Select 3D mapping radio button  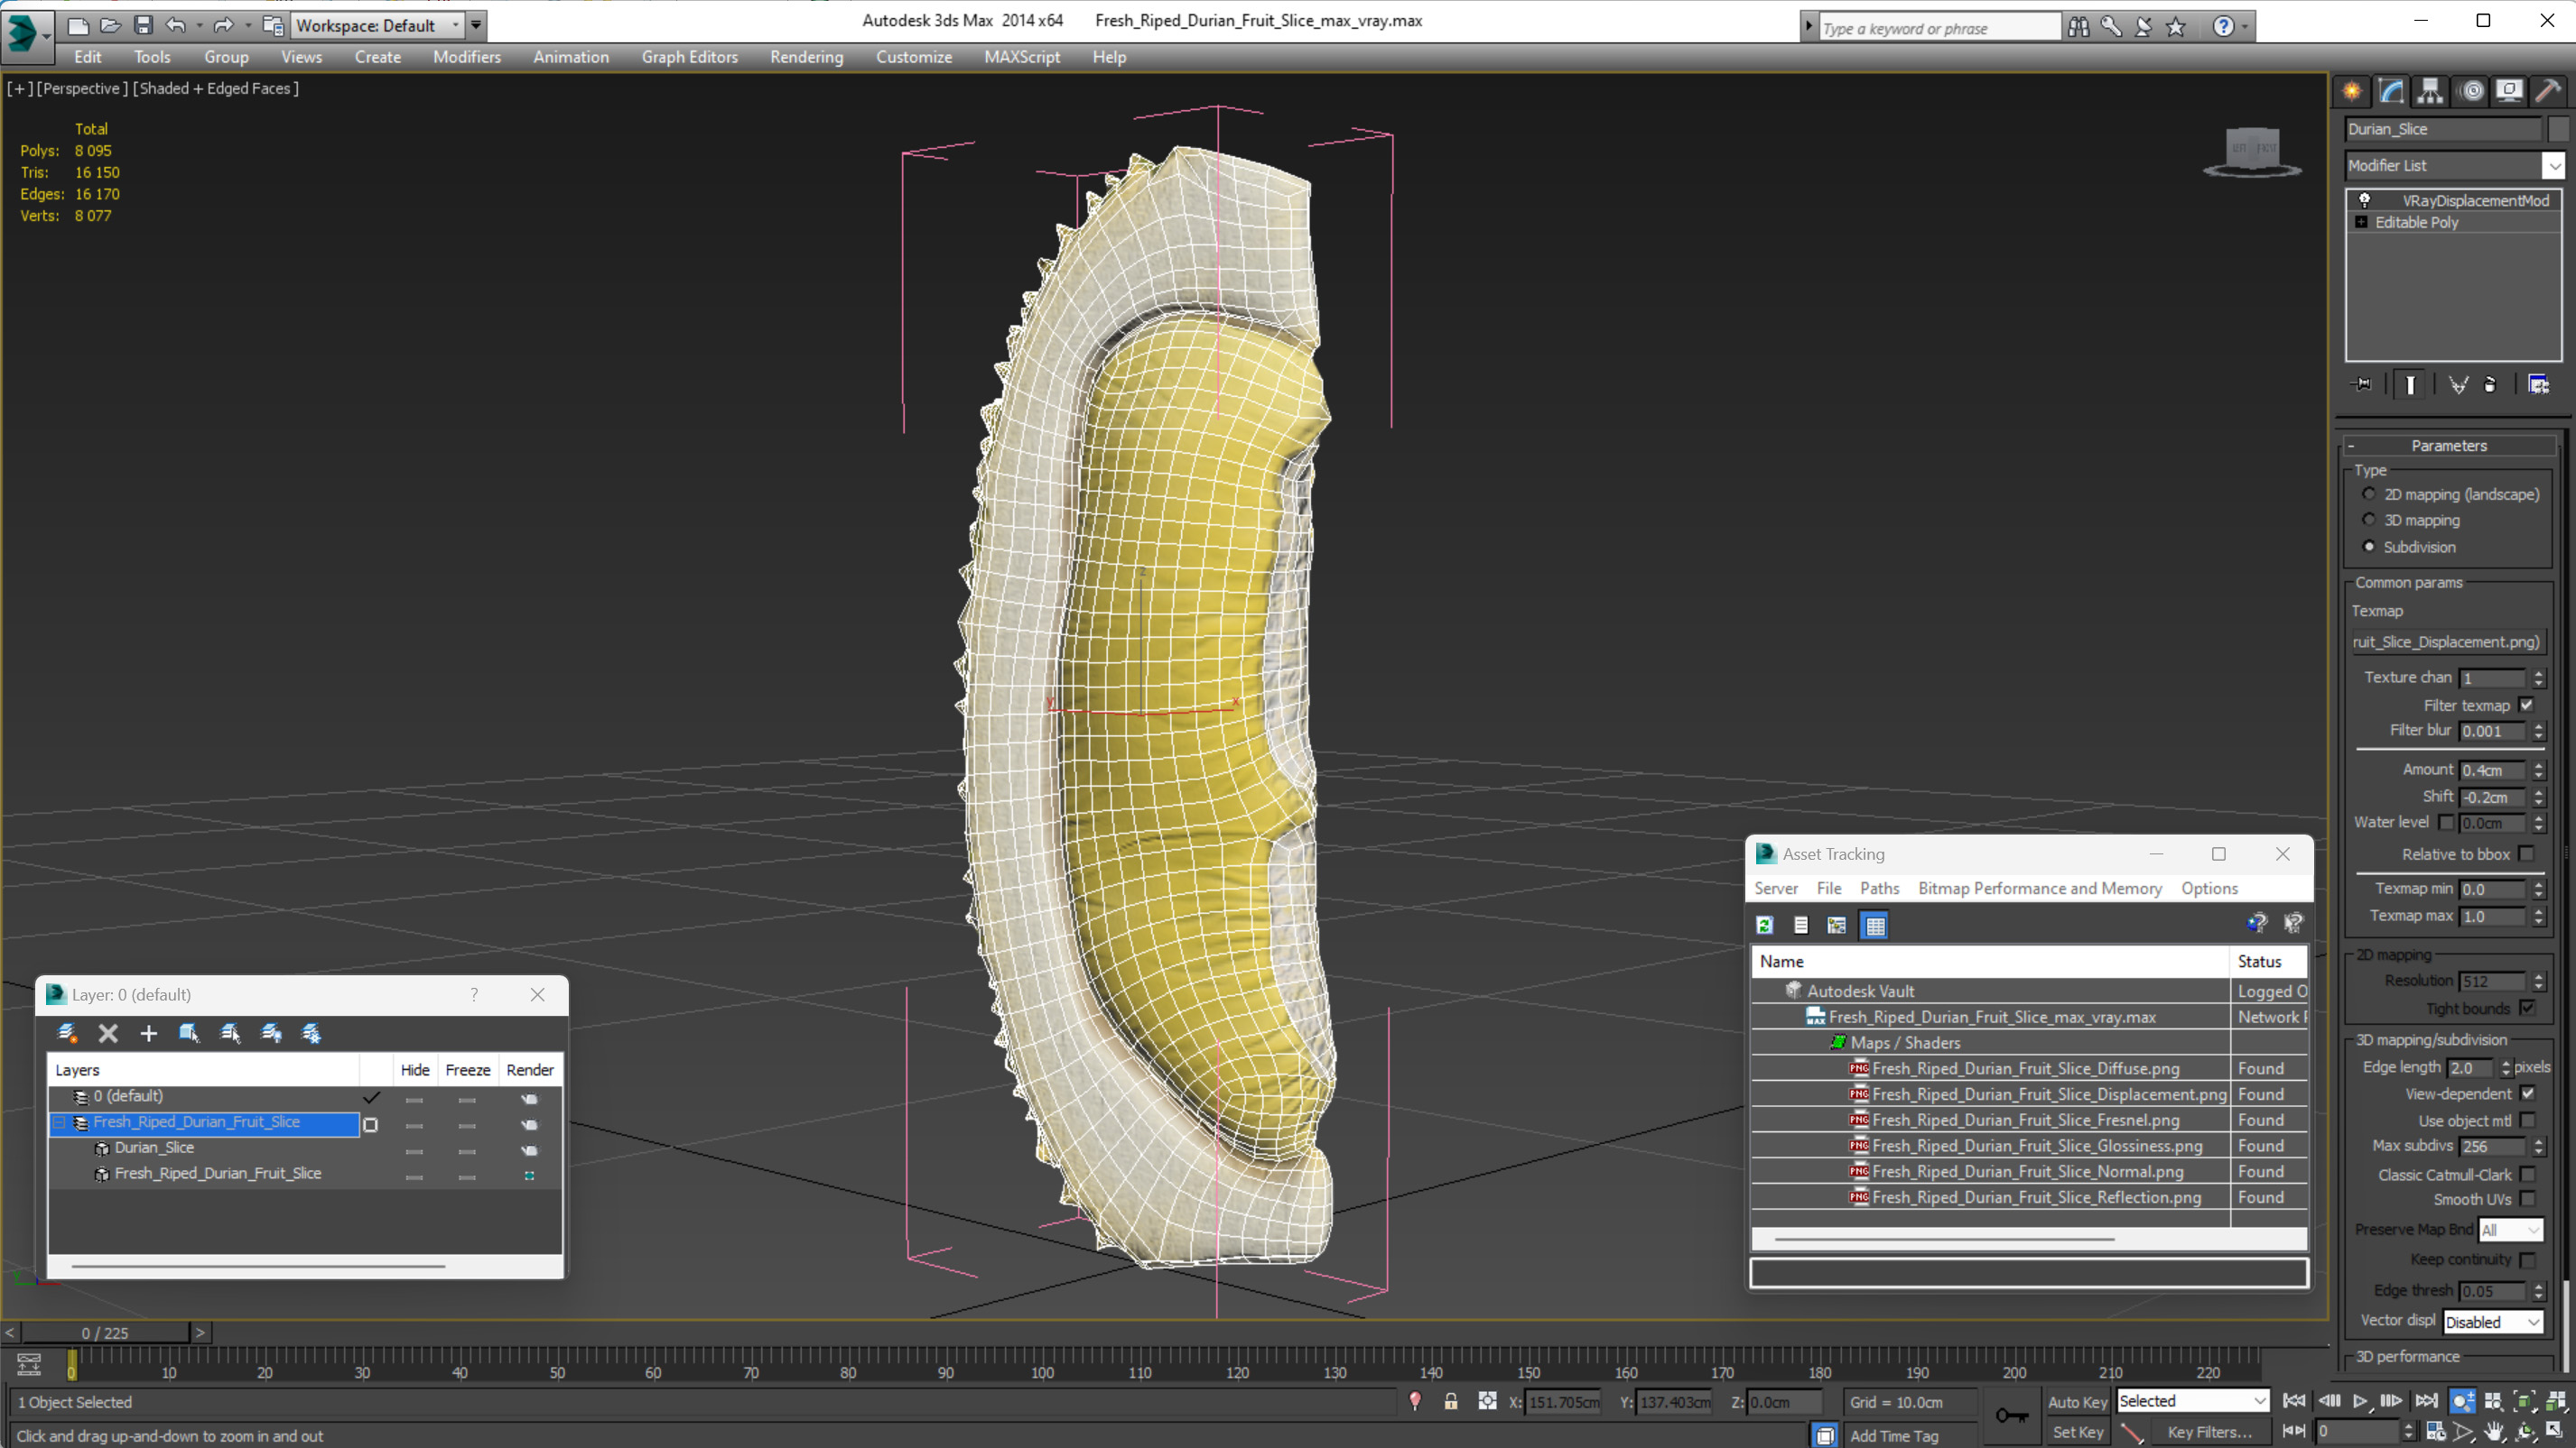tap(2368, 520)
